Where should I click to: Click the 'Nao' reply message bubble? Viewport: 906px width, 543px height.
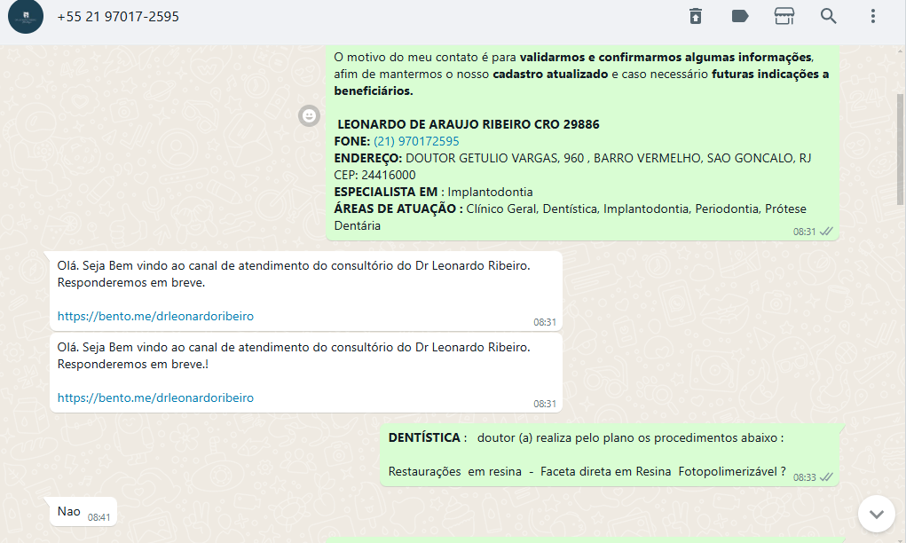(x=69, y=511)
